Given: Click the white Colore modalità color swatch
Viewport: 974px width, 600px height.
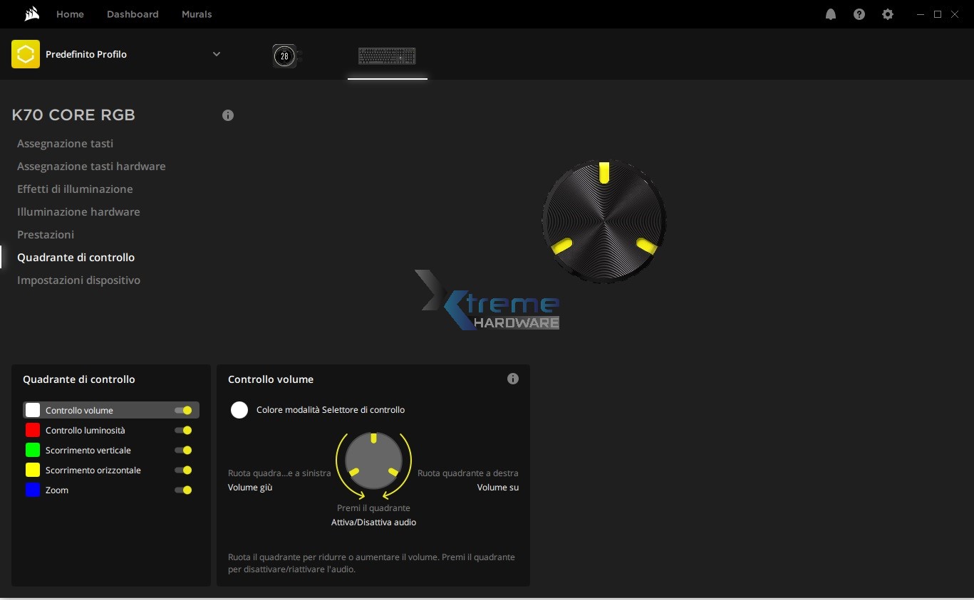Looking at the screenshot, I should tap(239, 410).
